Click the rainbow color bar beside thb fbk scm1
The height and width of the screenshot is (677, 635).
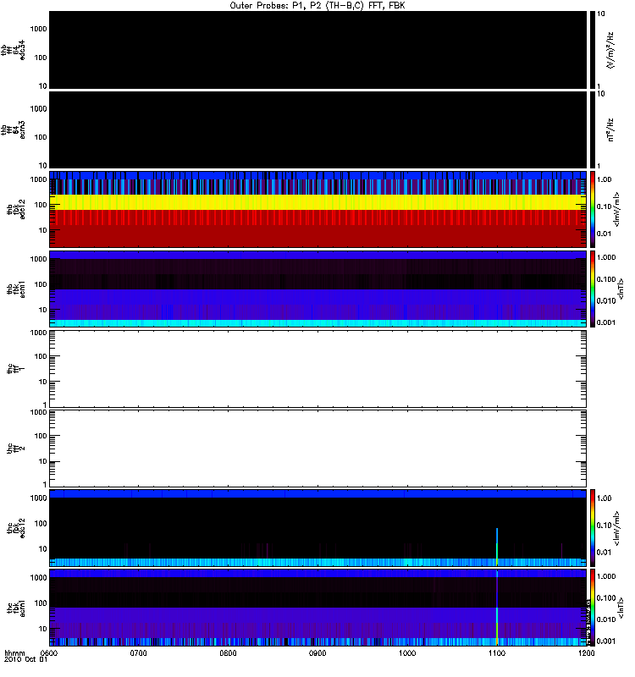(593, 289)
